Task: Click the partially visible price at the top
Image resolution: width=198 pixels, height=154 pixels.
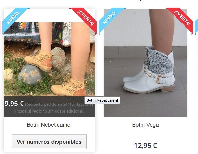Action: point(145,0)
